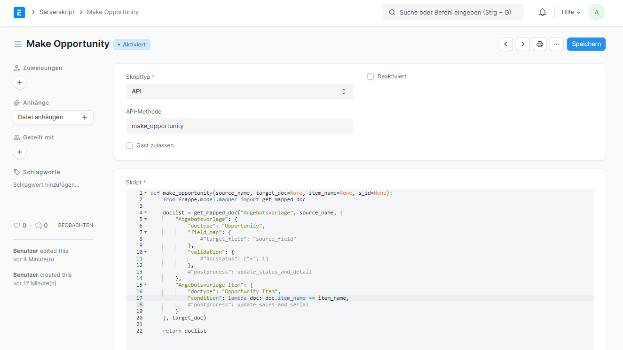Collapse code fold at line 5
Screen dimensions: 623x350
pos(145,219)
